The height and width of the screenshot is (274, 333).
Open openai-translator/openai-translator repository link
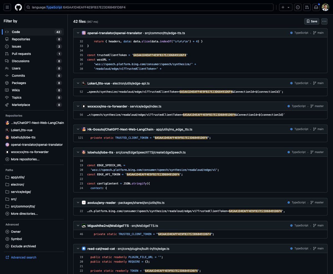pos(115,33)
